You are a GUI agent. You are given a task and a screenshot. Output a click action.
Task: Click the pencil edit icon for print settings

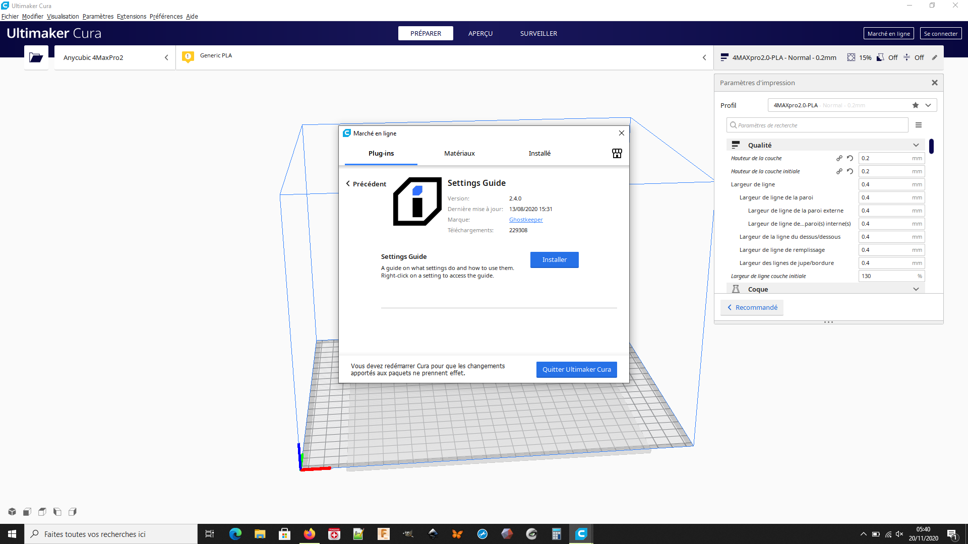click(934, 57)
